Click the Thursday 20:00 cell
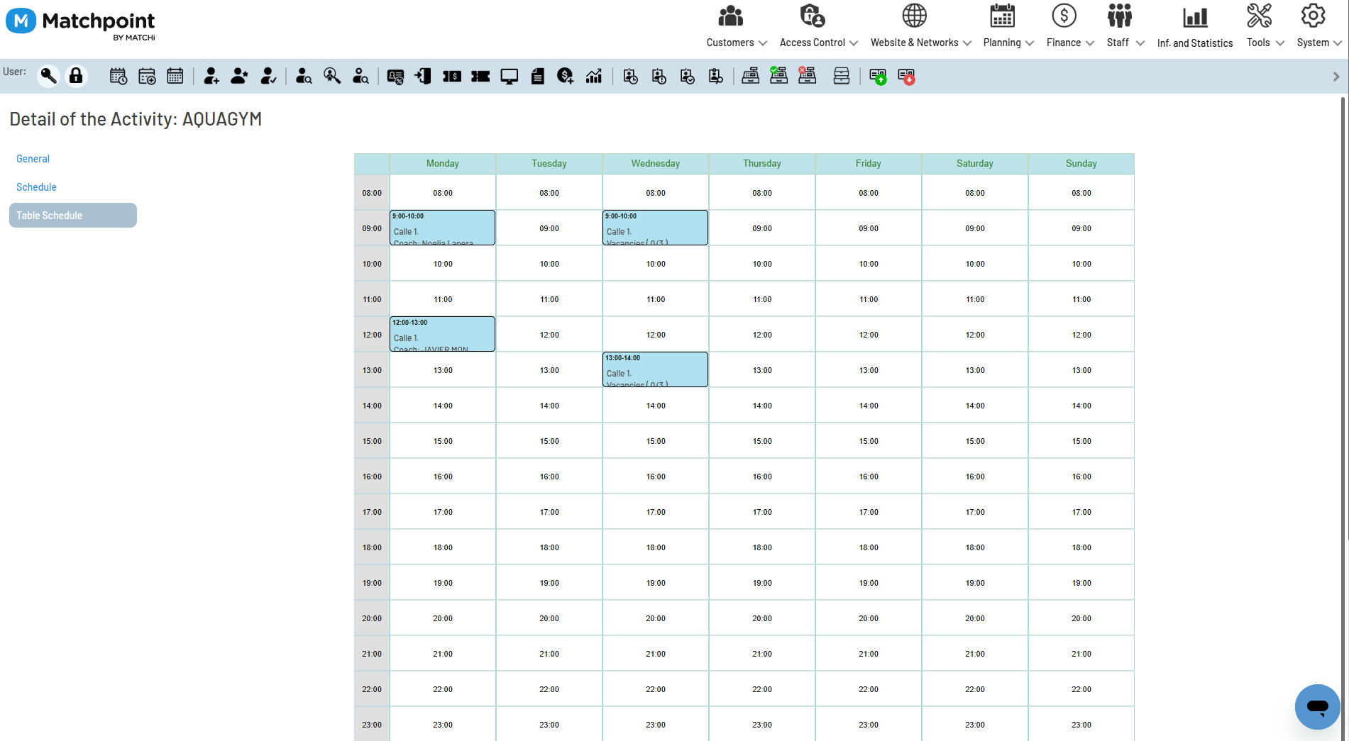 [x=762, y=618]
